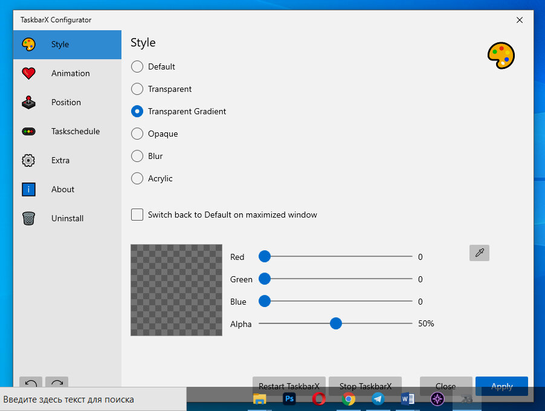This screenshot has height=411, width=545.
Task: Click the Green slider handle
Action: (x=265, y=279)
